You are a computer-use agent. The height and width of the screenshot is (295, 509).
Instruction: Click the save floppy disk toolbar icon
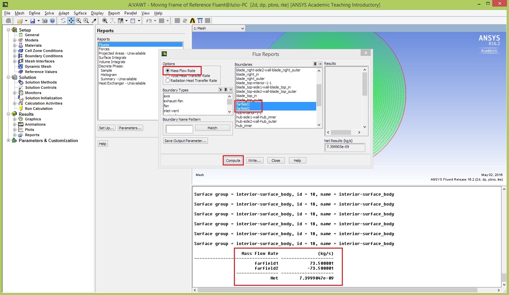33,21
